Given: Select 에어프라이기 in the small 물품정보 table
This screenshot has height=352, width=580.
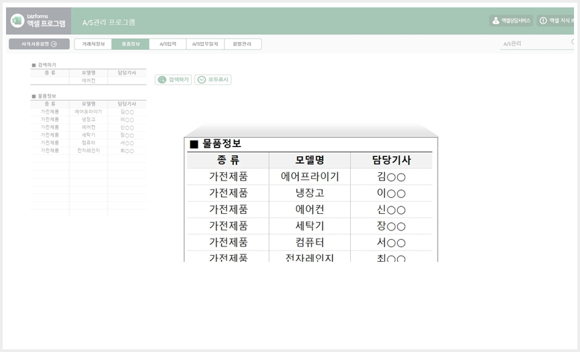Looking at the screenshot, I should [x=88, y=112].
